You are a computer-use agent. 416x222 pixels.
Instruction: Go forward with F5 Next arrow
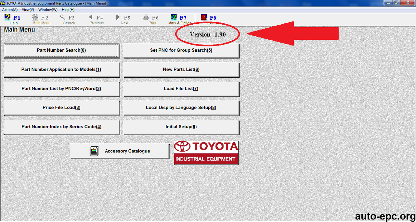click(x=118, y=18)
